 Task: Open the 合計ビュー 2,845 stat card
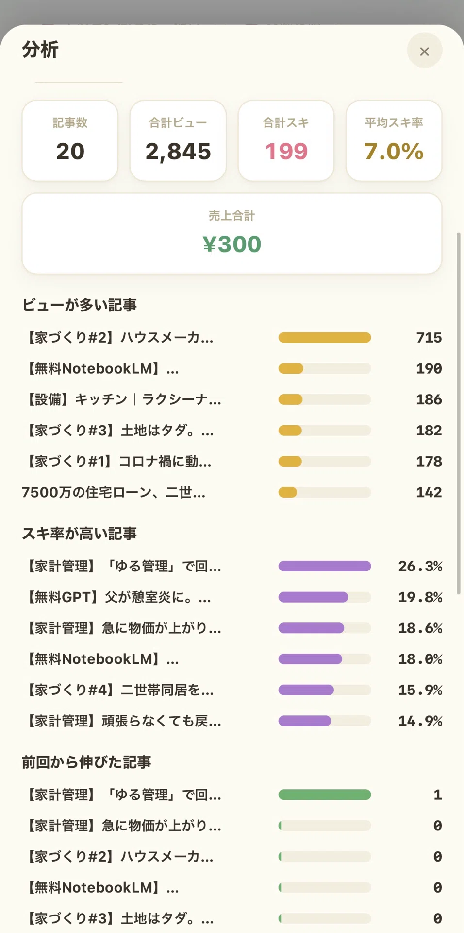click(x=178, y=140)
